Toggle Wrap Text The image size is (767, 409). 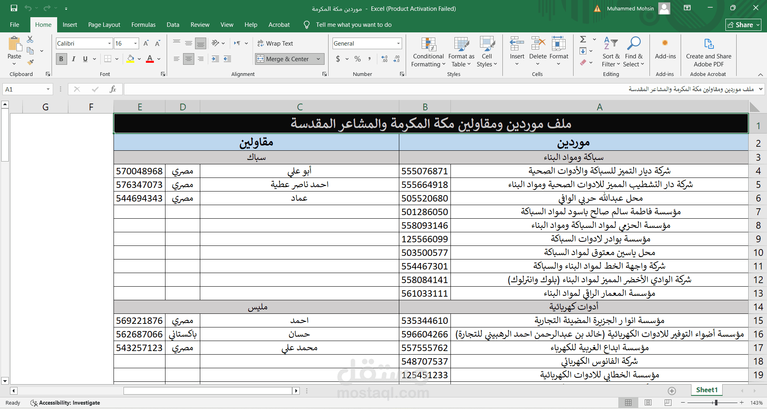coord(275,43)
